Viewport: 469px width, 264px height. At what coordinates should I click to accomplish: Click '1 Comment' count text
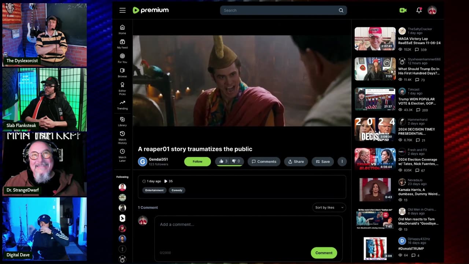(x=148, y=208)
